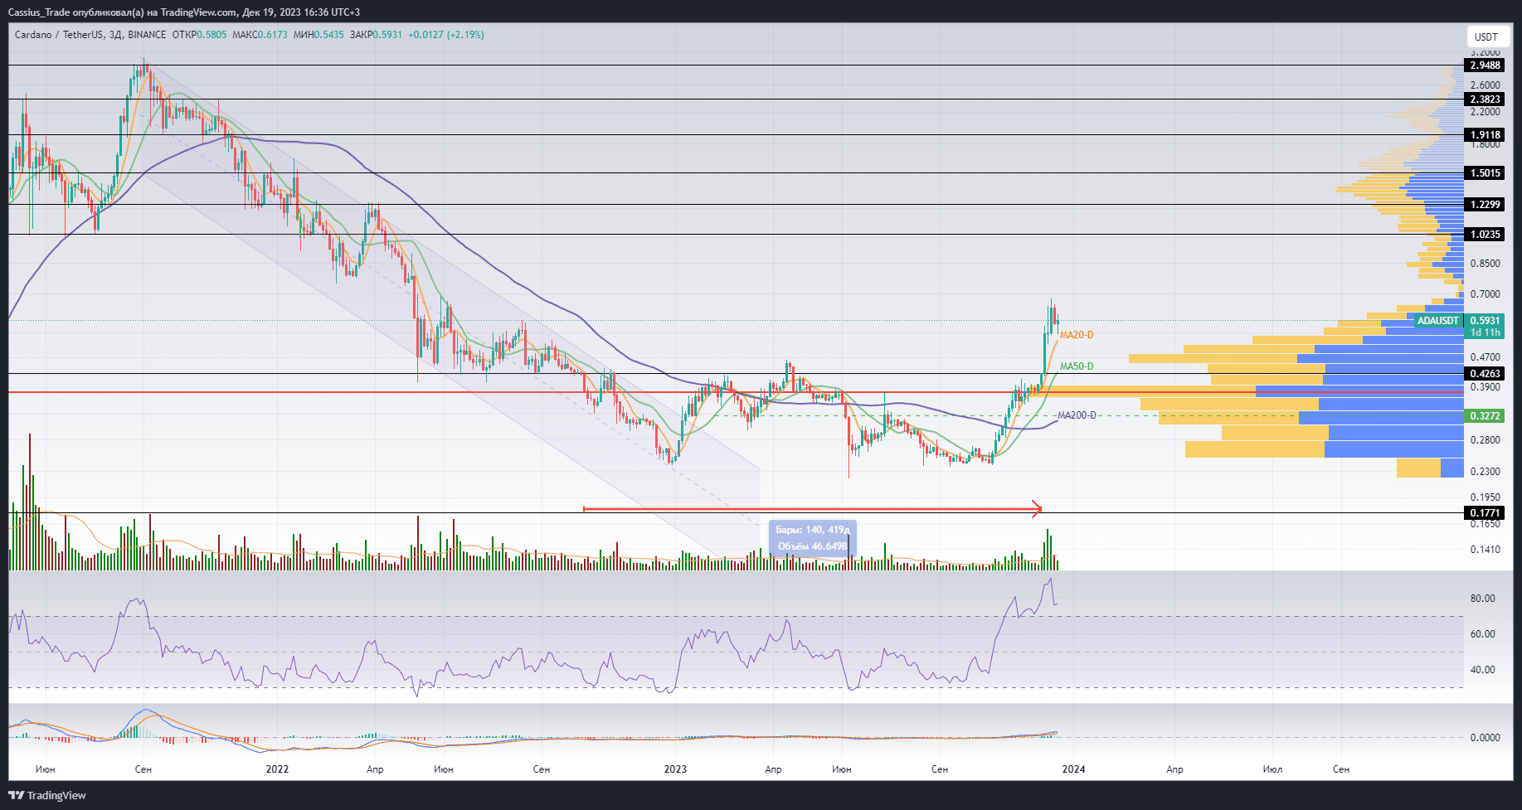
Task: Click the ADAUSDT current price tag
Action: [1437, 321]
